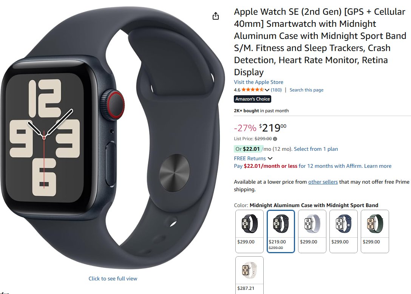Choose the blue sport band swatch
This screenshot has height=294, width=411.
343,231
